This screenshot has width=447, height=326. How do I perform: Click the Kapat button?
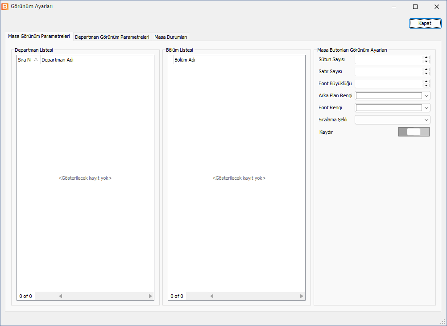tap(425, 23)
